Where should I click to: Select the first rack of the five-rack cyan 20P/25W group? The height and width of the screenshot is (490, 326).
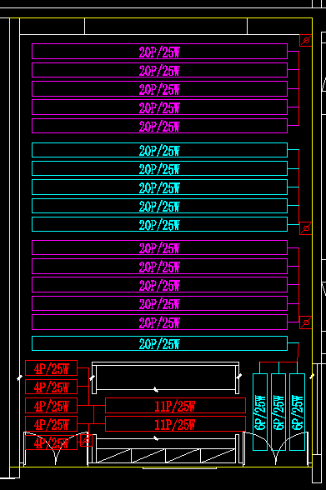pos(160,150)
